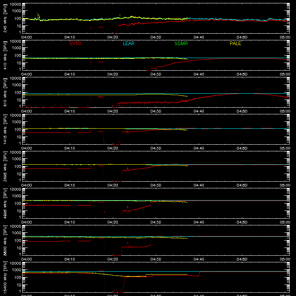Viewport: 296px width, 296px height.
Task: Select the 15400 MHz [SFU] axis title
Action: click(5, 277)
